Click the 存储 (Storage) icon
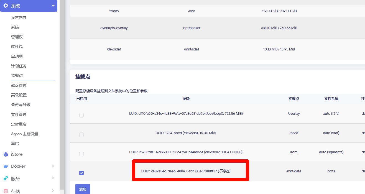The width and height of the screenshot is (365, 194). [6, 191]
